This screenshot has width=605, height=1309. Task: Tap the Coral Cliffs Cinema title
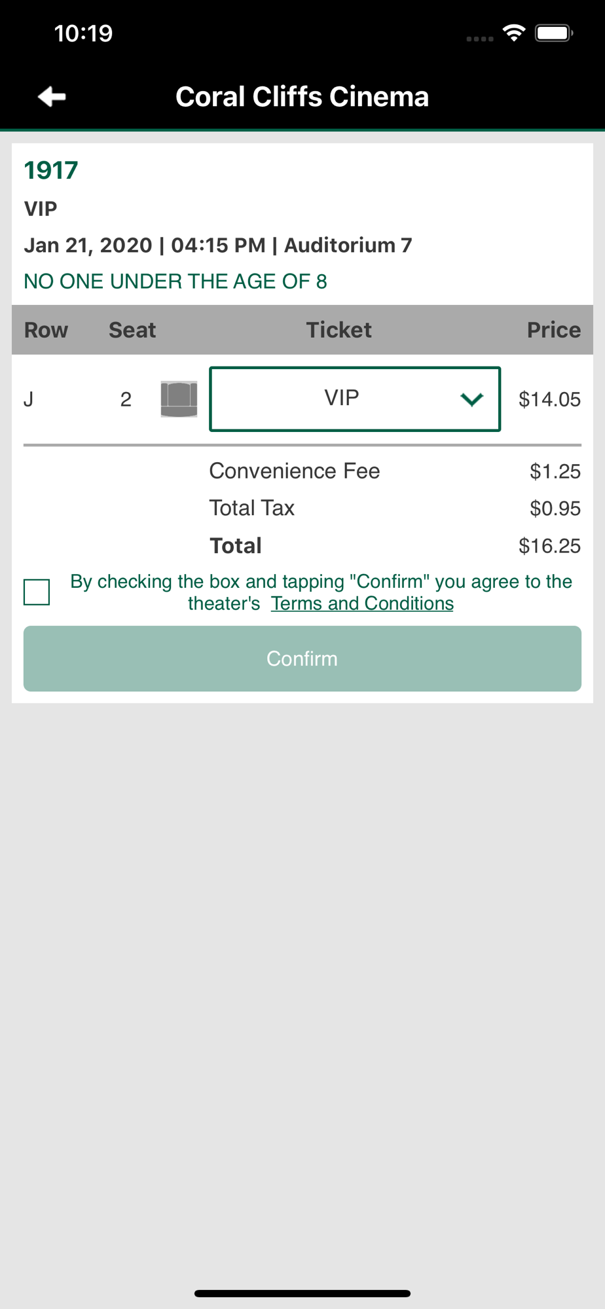[302, 97]
